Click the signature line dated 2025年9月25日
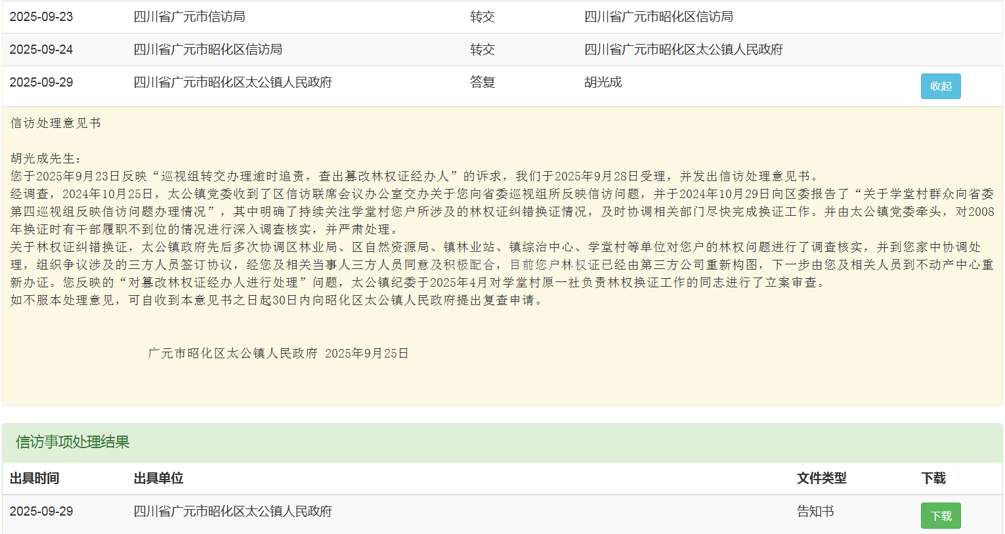Screen dimensions: 1005x534 (278, 354)
